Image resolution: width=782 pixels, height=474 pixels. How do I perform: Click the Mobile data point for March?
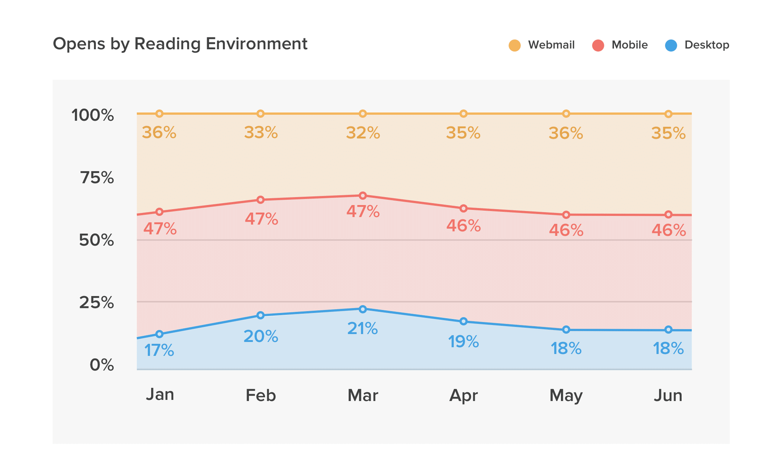coord(363,196)
